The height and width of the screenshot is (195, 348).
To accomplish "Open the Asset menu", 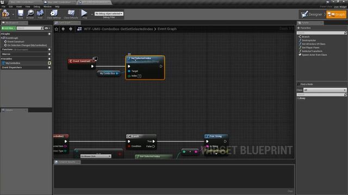I will click(19, 6).
